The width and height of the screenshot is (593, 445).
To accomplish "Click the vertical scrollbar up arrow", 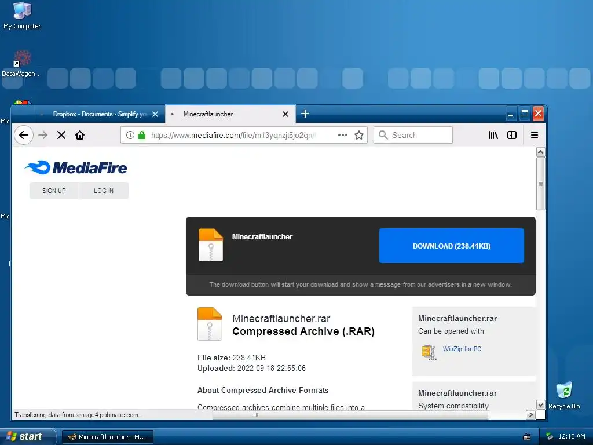I will 541,152.
